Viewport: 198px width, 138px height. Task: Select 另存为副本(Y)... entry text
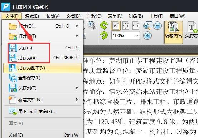pyautogui.click(x=33, y=68)
